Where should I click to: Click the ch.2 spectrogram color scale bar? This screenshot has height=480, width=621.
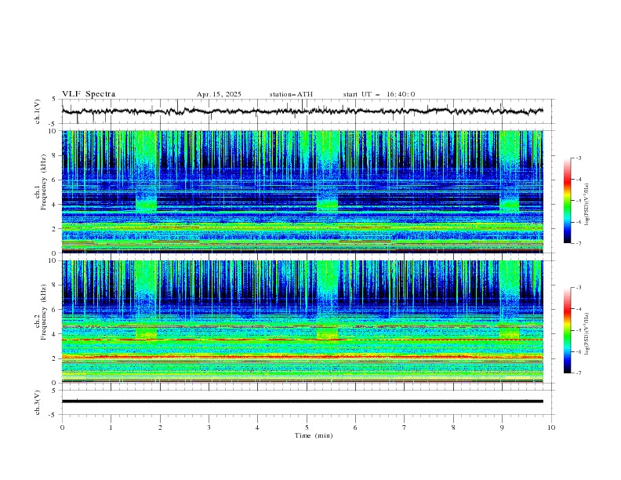coord(567,330)
